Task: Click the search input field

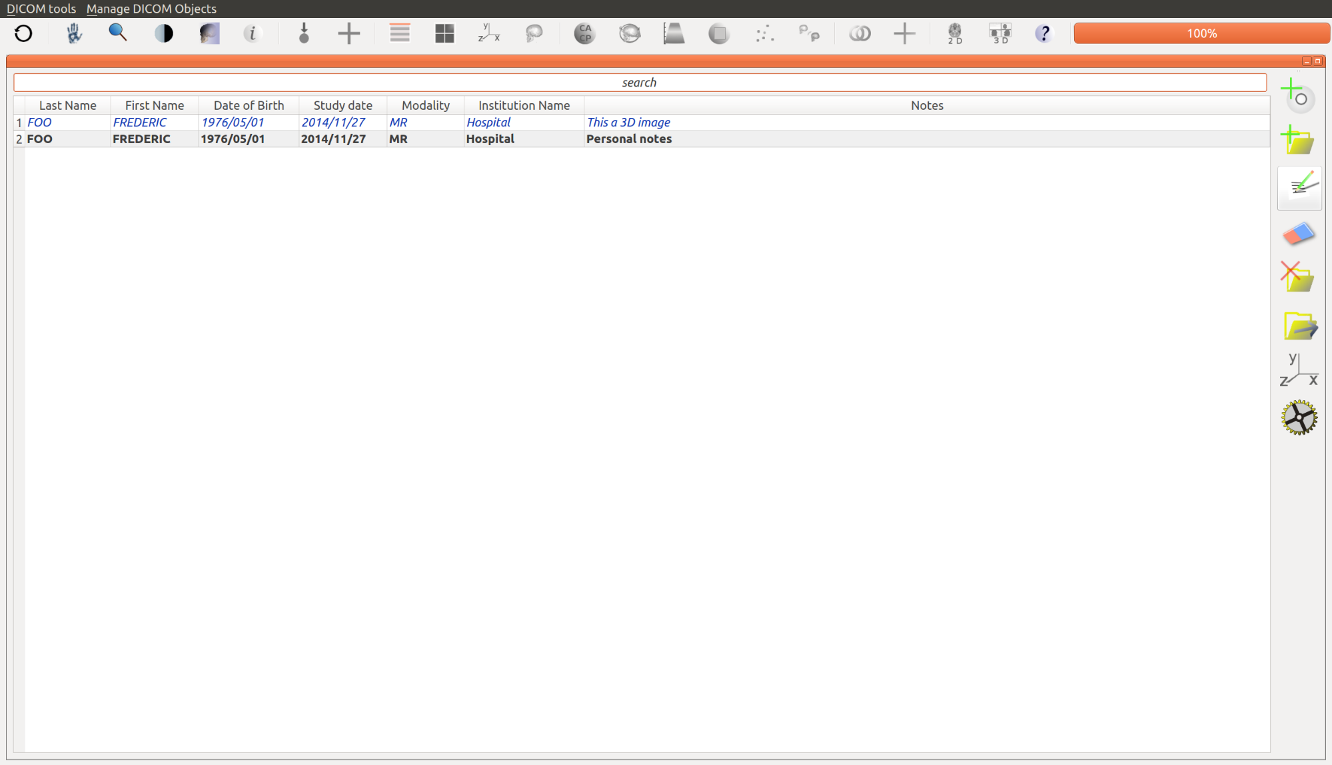Action: pyautogui.click(x=638, y=83)
